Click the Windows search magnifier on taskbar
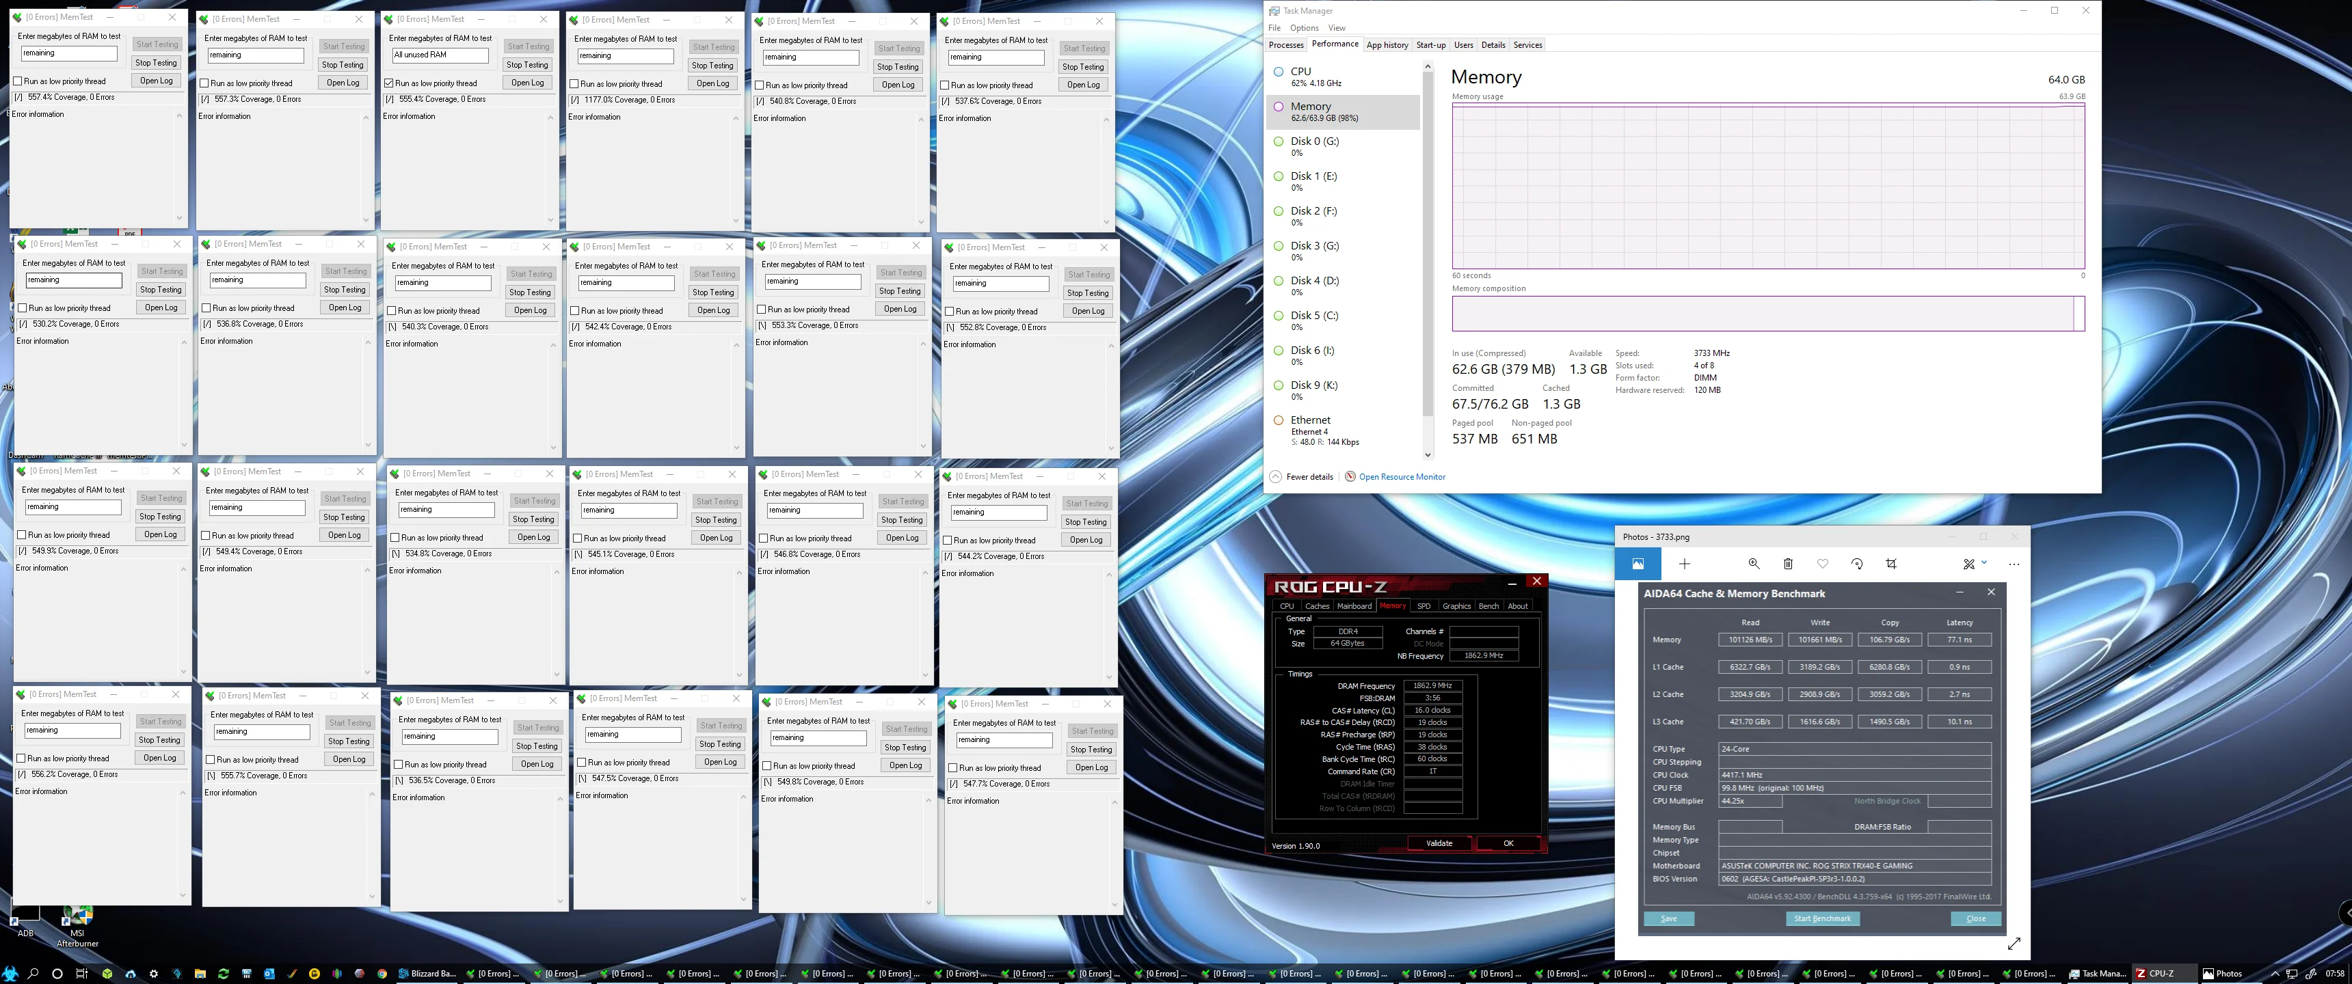2352x984 pixels. [x=33, y=974]
